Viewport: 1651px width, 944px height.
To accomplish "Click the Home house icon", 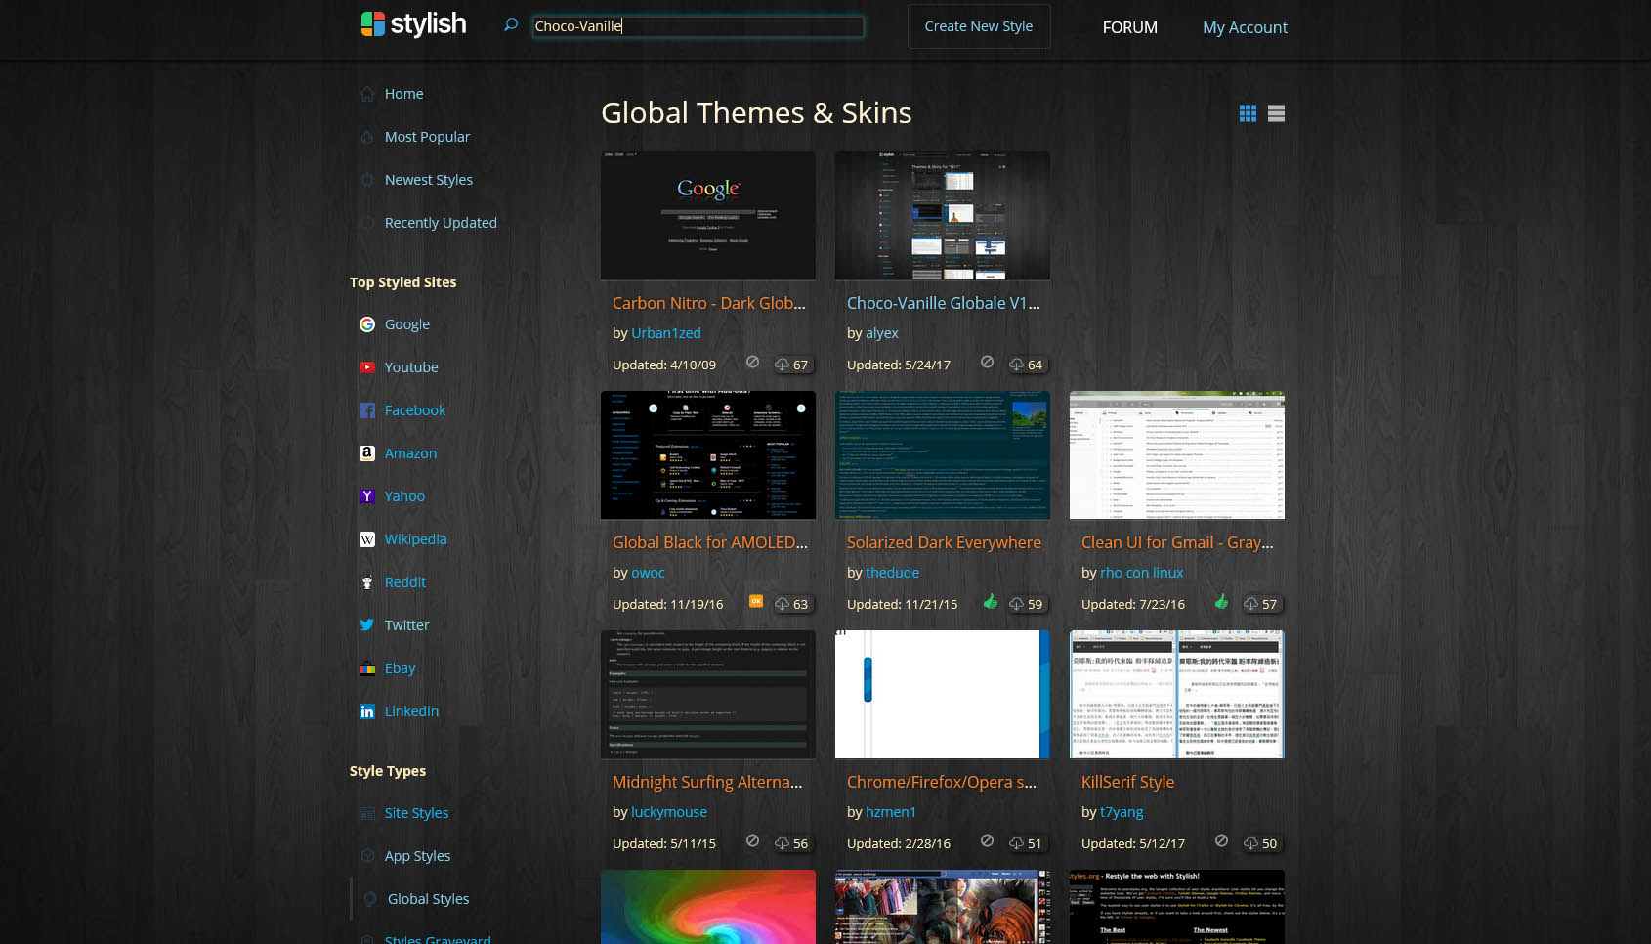I will pos(367,94).
